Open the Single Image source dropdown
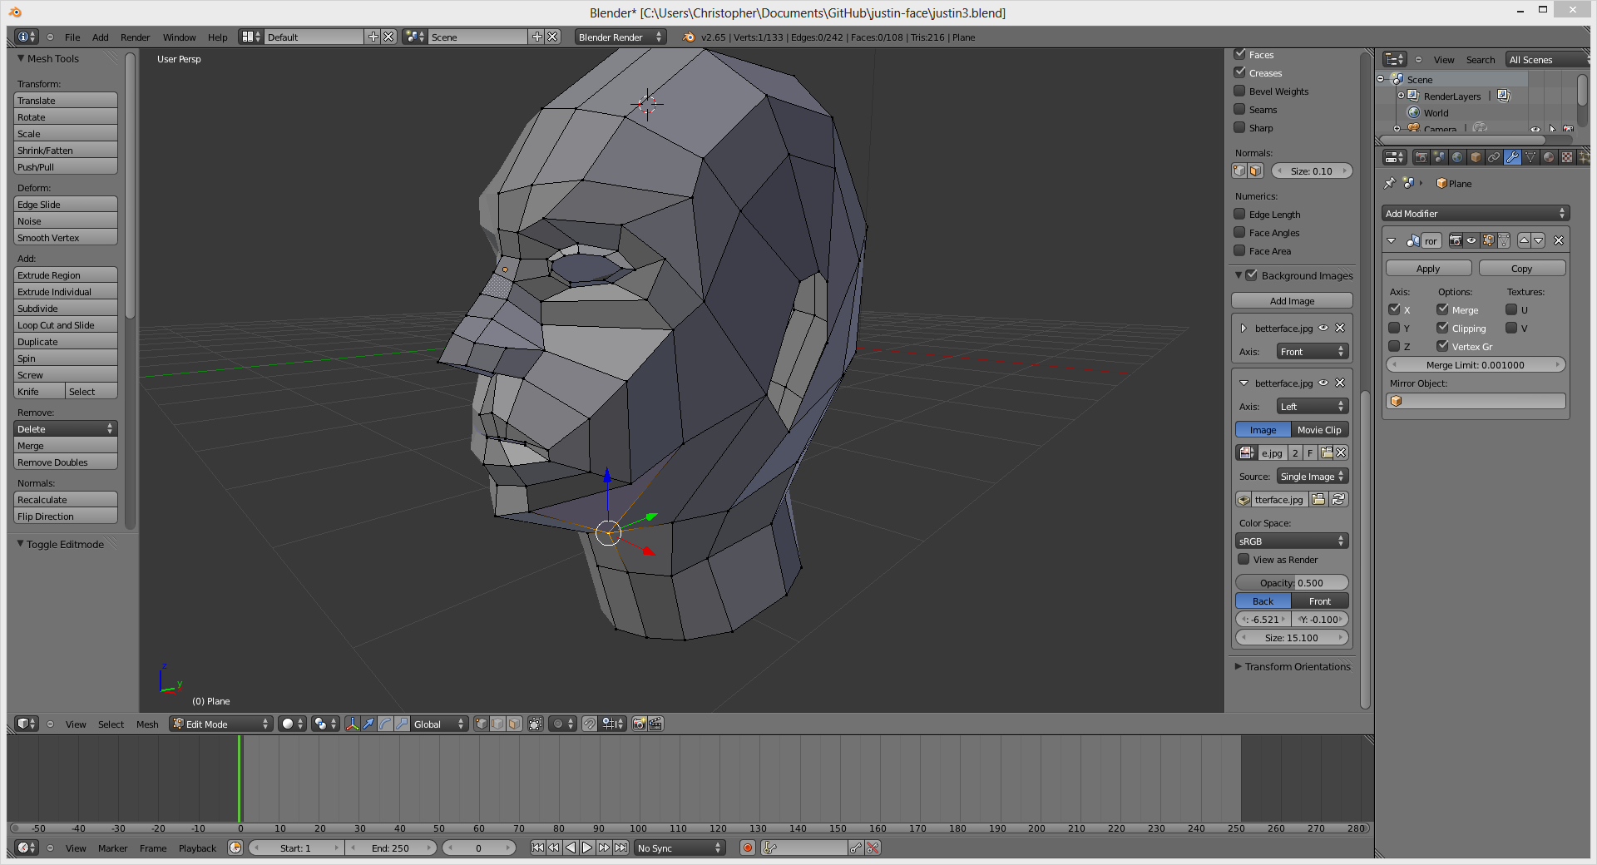Viewport: 1597px width, 865px height. coord(1313,477)
